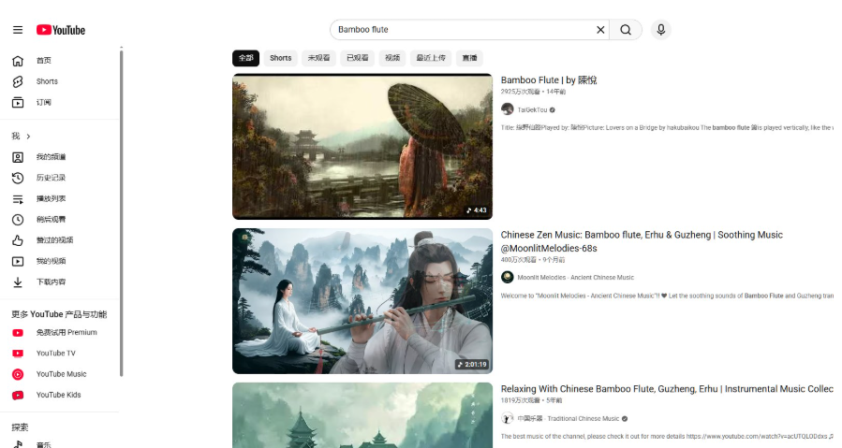The image size is (842, 448).
Task: Expand the 我 section chevron
Action: (x=28, y=137)
